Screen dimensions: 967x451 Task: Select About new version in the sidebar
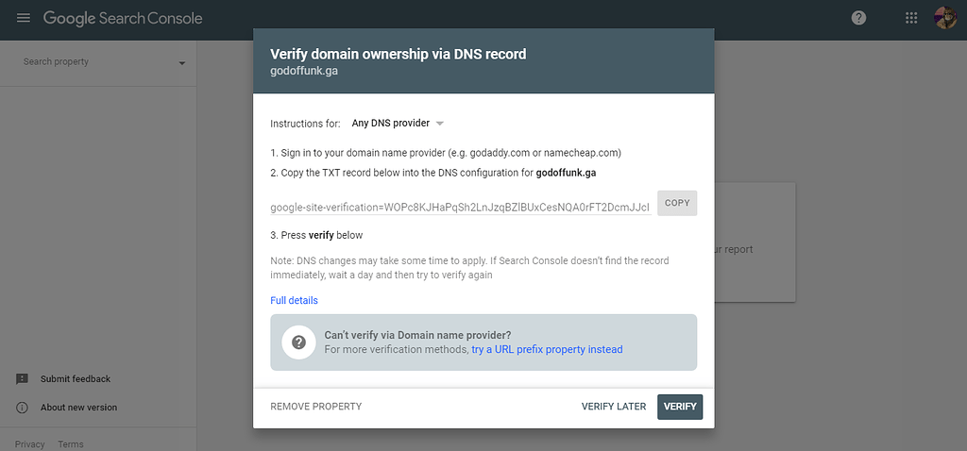tap(78, 408)
